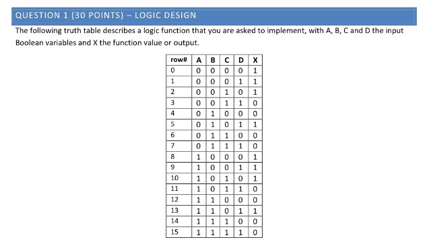Click row number 10 label cell
This screenshot has height=252, width=431.
coord(179,178)
